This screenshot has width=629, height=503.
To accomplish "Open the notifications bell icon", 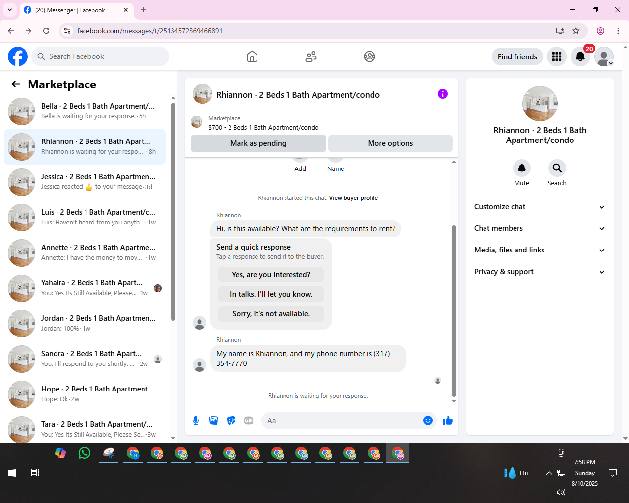I will [580, 56].
